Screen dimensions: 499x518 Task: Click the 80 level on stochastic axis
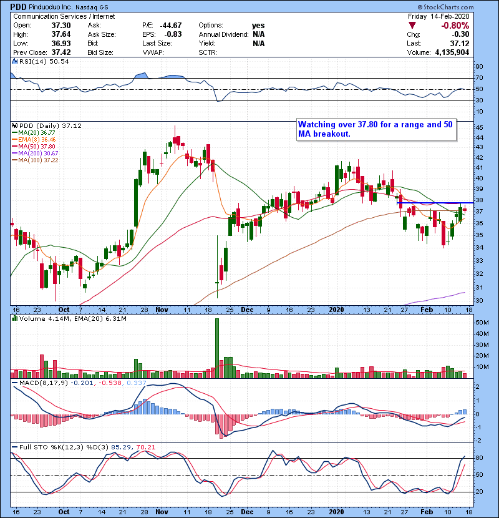479,458
